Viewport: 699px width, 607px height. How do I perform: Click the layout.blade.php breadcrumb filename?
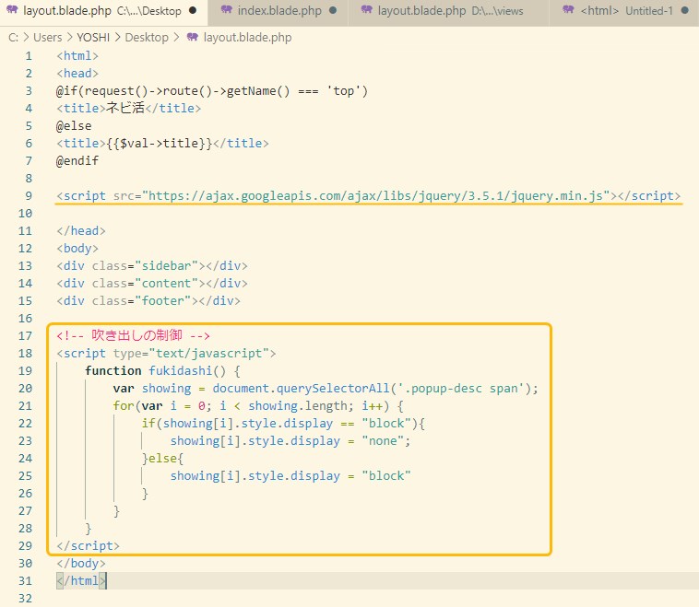point(247,38)
